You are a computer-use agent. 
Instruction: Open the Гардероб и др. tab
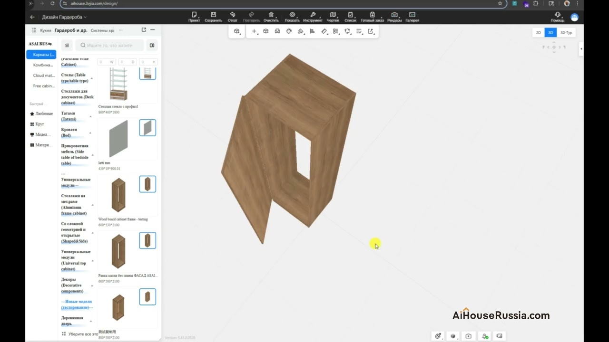click(x=71, y=30)
